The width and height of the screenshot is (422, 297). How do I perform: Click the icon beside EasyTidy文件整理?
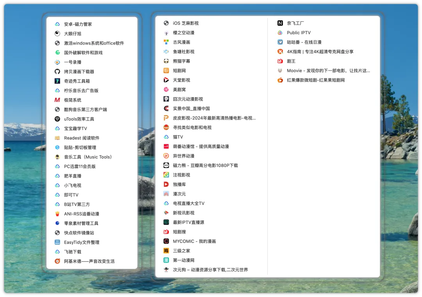tap(57, 242)
